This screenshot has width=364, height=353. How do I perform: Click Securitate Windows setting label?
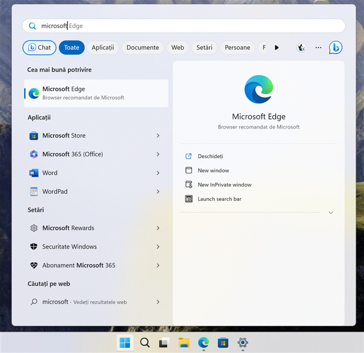(x=70, y=246)
